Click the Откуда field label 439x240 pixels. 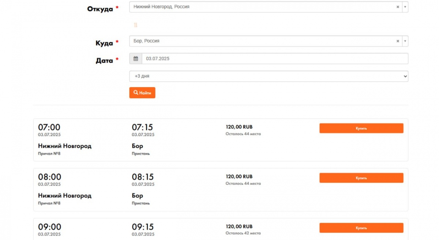[100, 9]
